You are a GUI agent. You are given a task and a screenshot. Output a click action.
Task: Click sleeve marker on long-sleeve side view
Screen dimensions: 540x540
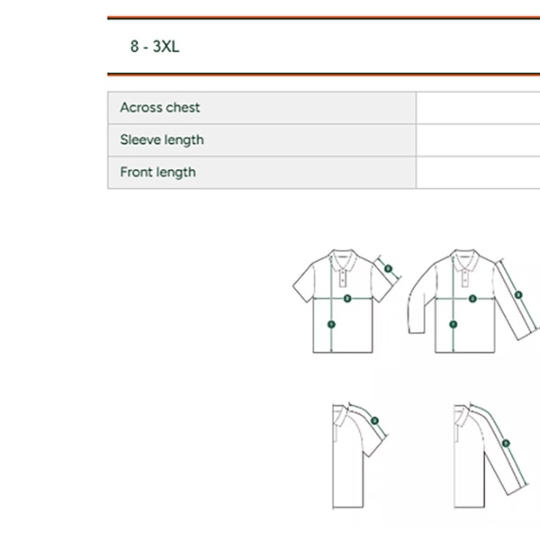(506, 443)
